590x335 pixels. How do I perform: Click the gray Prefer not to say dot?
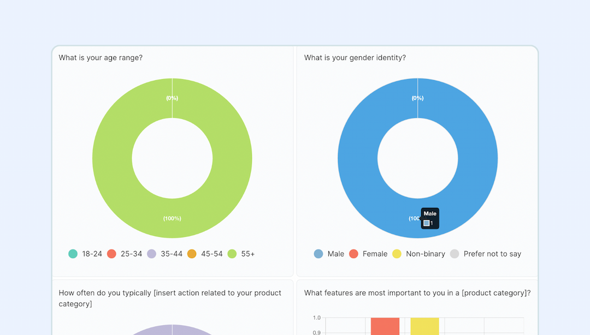pos(453,254)
